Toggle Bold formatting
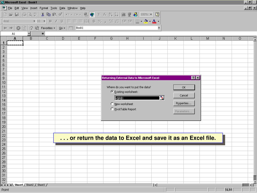Viewport: 257px width, 193px height. click(50, 21)
